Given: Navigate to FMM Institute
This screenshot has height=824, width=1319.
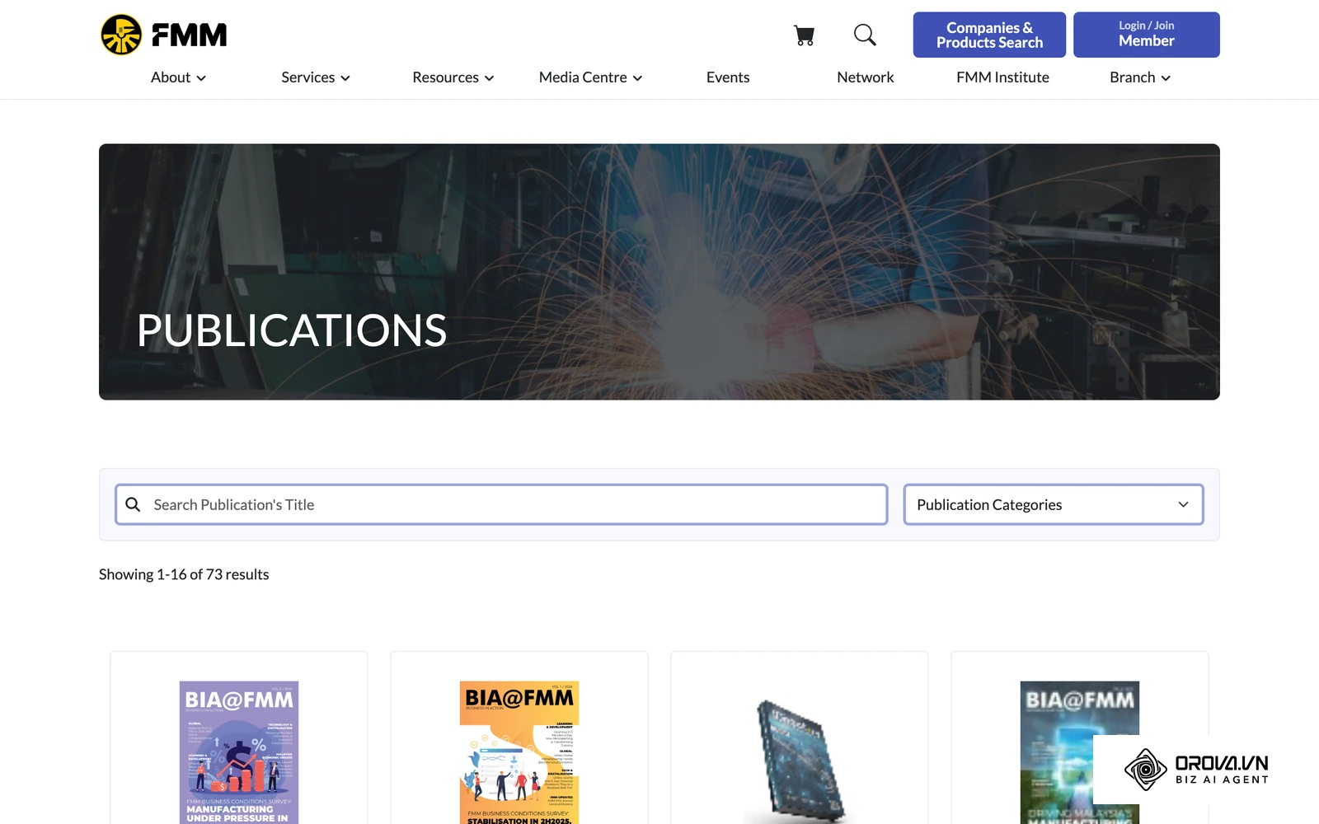Looking at the screenshot, I should pyautogui.click(x=1002, y=77).
